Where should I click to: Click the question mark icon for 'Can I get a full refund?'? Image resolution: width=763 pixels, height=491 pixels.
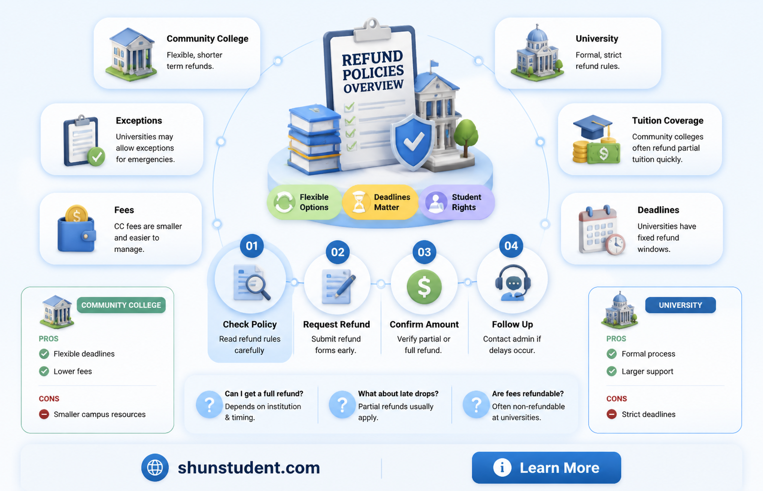[209, 405]
